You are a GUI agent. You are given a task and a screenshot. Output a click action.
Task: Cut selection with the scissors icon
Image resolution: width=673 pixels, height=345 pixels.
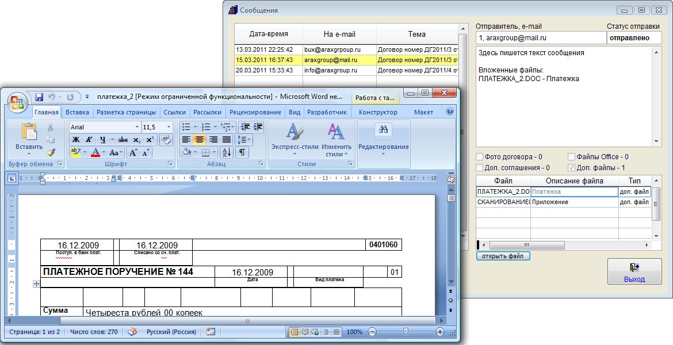click(x=51, y=127)
